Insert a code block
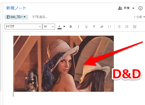This screenshot has height=105, width=145. point(110,27)
